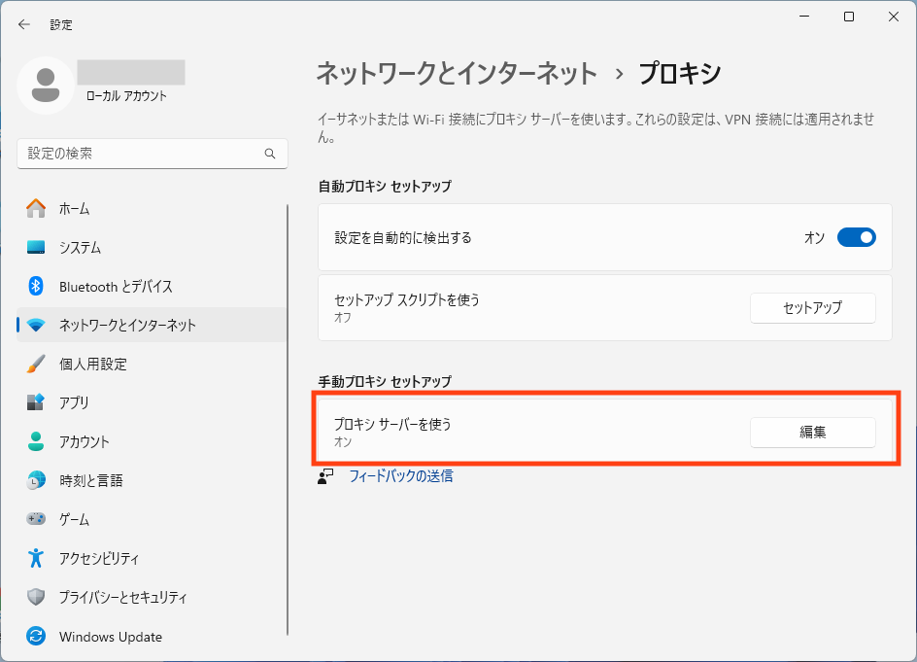The width and height of the screenshot is (917, 662).
Task: Open Bluetooth とデバイス icon
Action: click(x=36, y=286)
